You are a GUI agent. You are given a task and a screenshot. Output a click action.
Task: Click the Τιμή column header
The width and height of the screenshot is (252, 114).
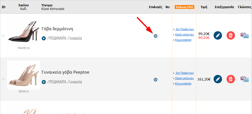click(x=204, y=7)
